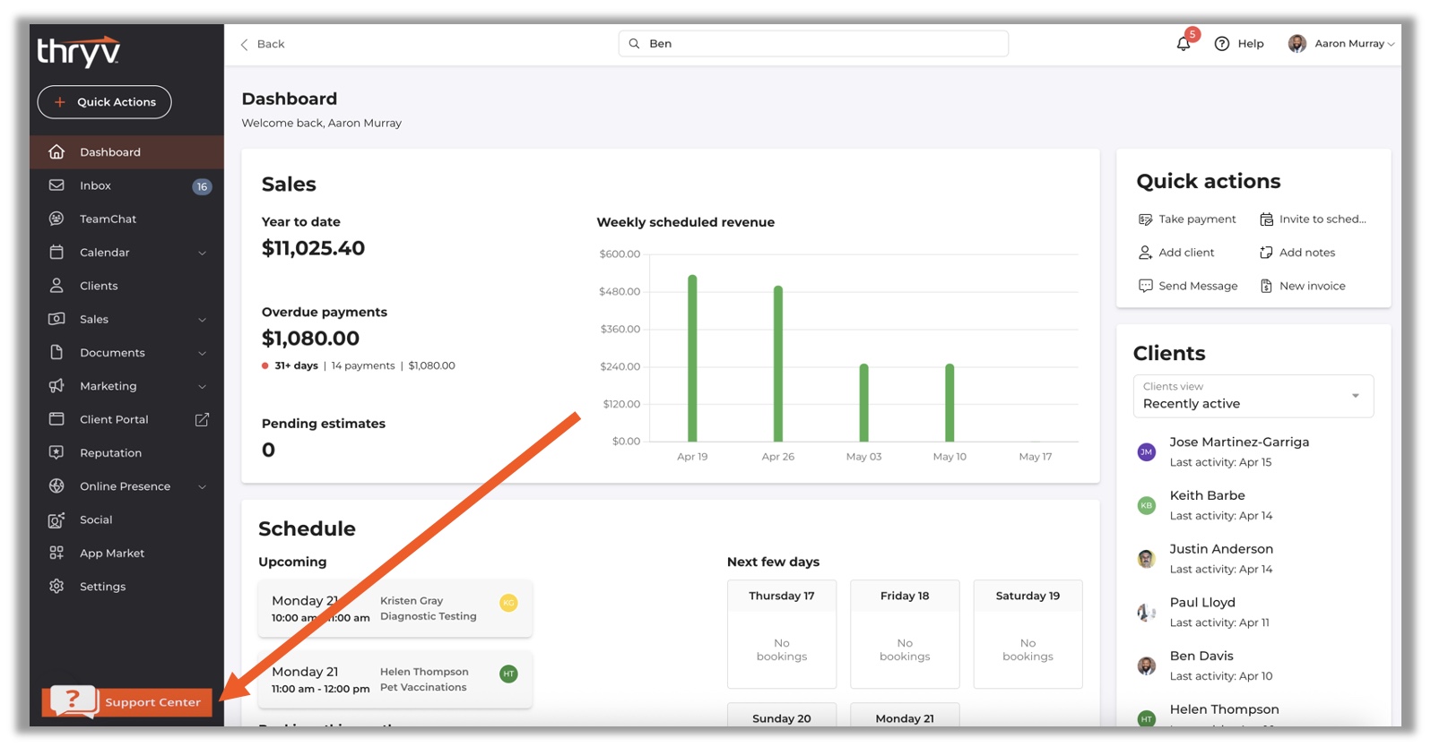
Task: Open client Paul Lloyd
Action: (1201, 602)
